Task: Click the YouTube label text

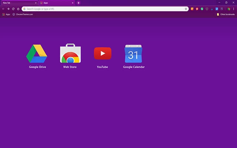Action: click(102, 67)
